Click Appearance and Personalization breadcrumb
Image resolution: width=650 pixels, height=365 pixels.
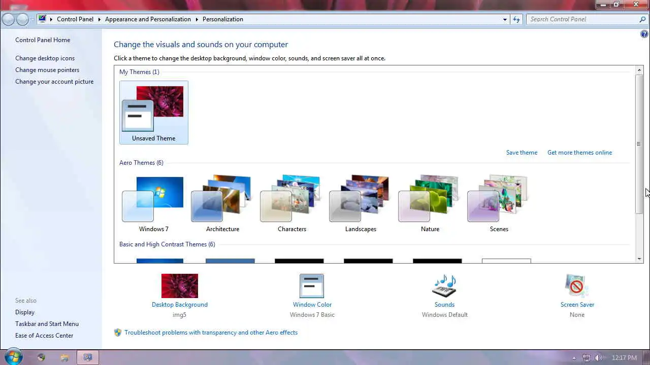coord(148,19)
